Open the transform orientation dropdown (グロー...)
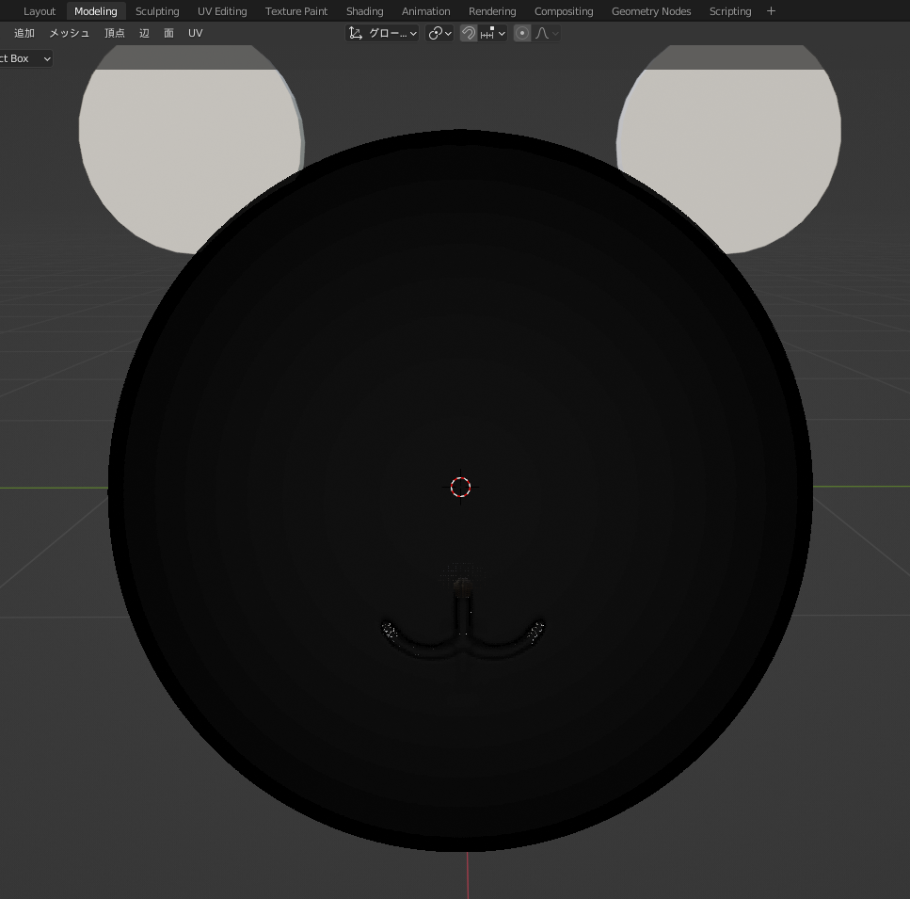The height and width of the screenshot is (899, 910). coord(382,33)
